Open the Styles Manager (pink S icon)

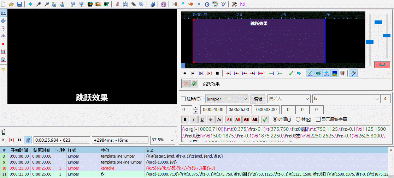pos(117,4)
